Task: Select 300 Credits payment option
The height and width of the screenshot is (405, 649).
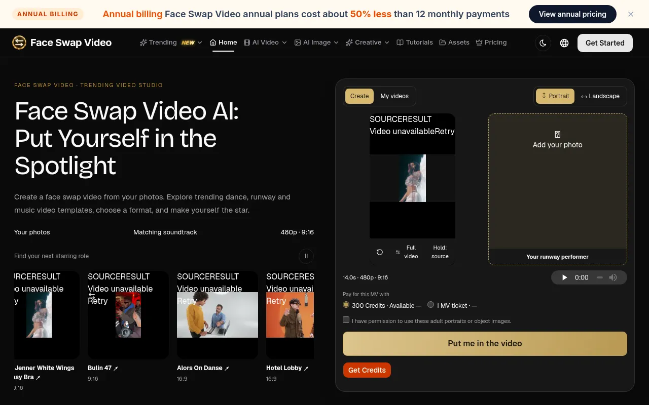Action: pos(346,305)
